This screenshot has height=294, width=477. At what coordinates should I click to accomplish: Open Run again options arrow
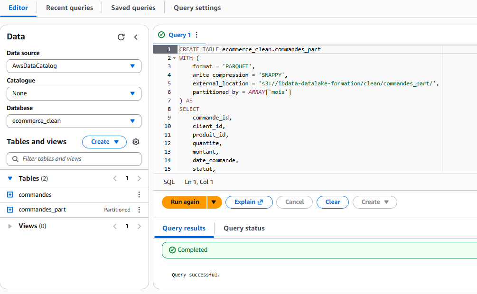coord(214,202)
